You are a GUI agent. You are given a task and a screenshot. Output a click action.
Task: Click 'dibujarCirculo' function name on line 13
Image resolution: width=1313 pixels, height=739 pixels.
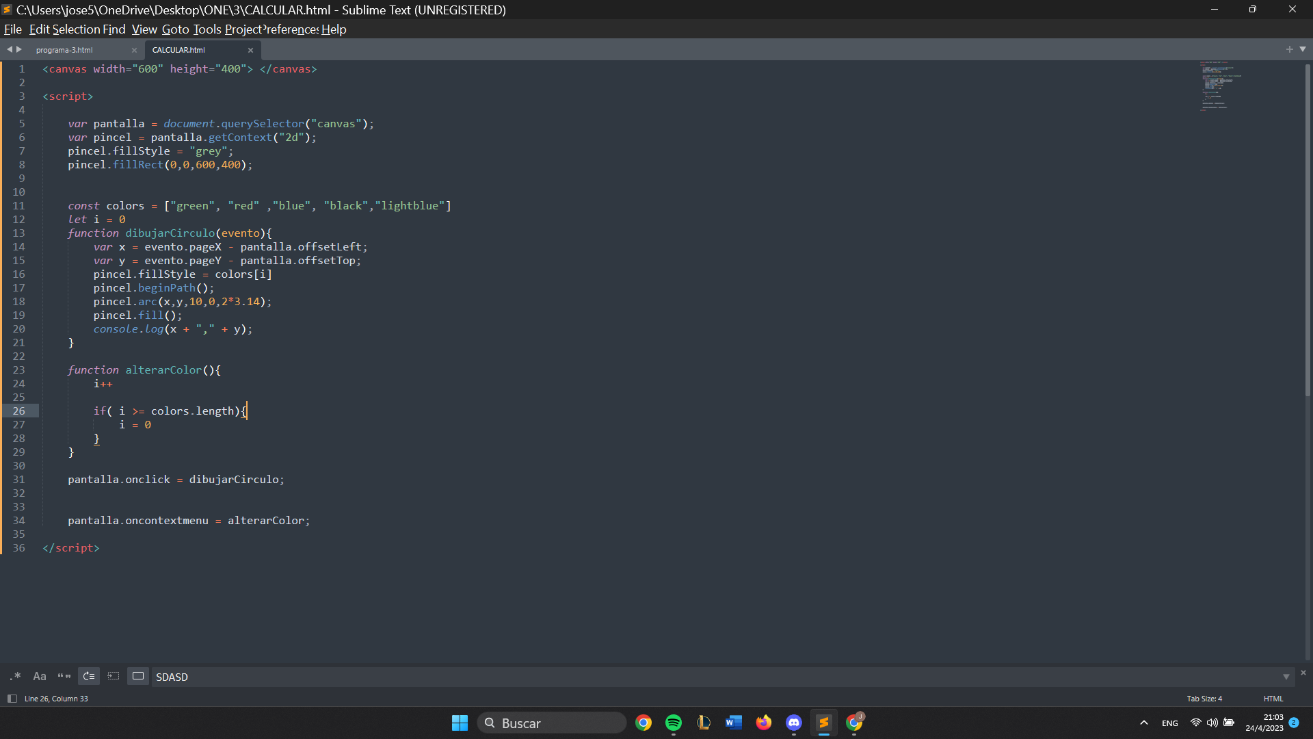[170, 233]
